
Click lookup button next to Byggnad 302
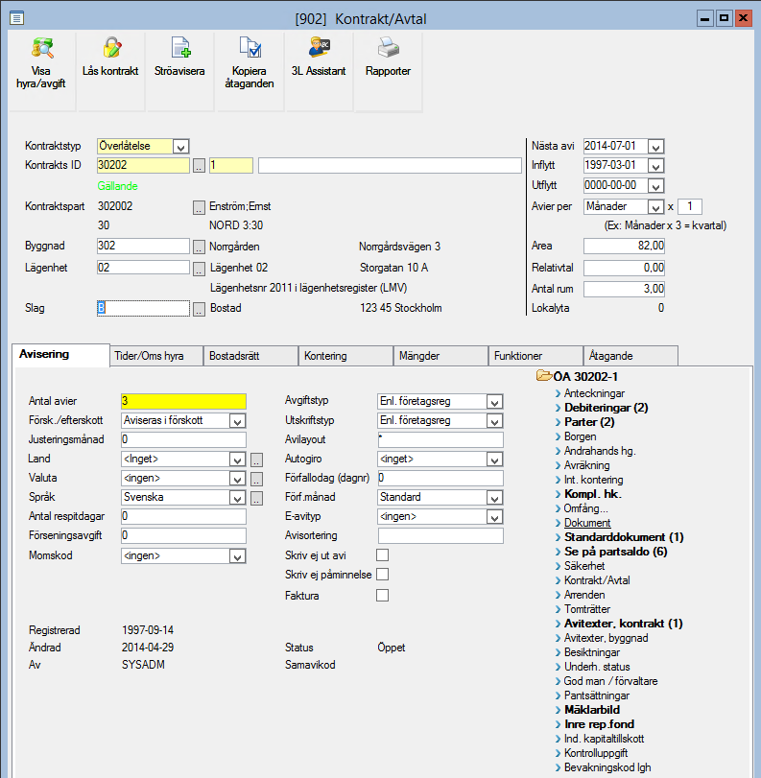pyautogui.click(x=199, y=247)
